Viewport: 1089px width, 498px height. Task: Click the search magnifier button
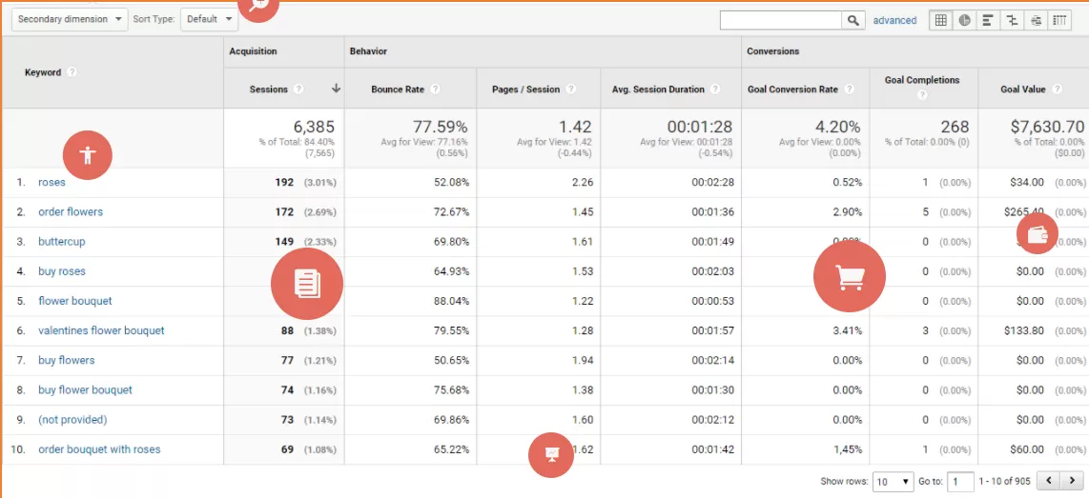(x=853, y=20)
